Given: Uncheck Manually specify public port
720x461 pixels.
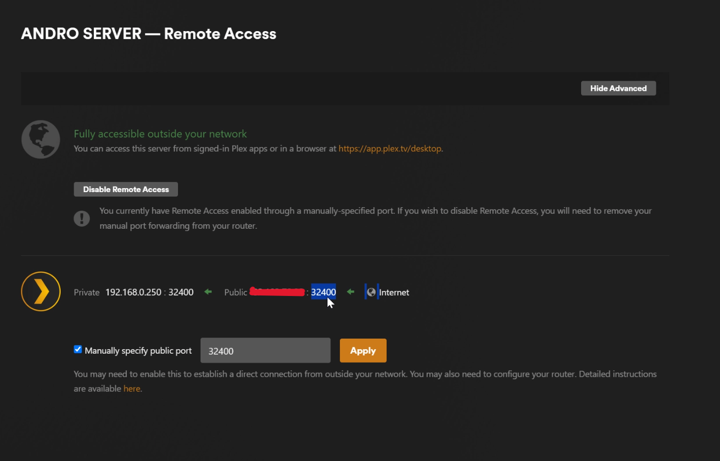Looking at the screenshot, I should click(78, 349).
